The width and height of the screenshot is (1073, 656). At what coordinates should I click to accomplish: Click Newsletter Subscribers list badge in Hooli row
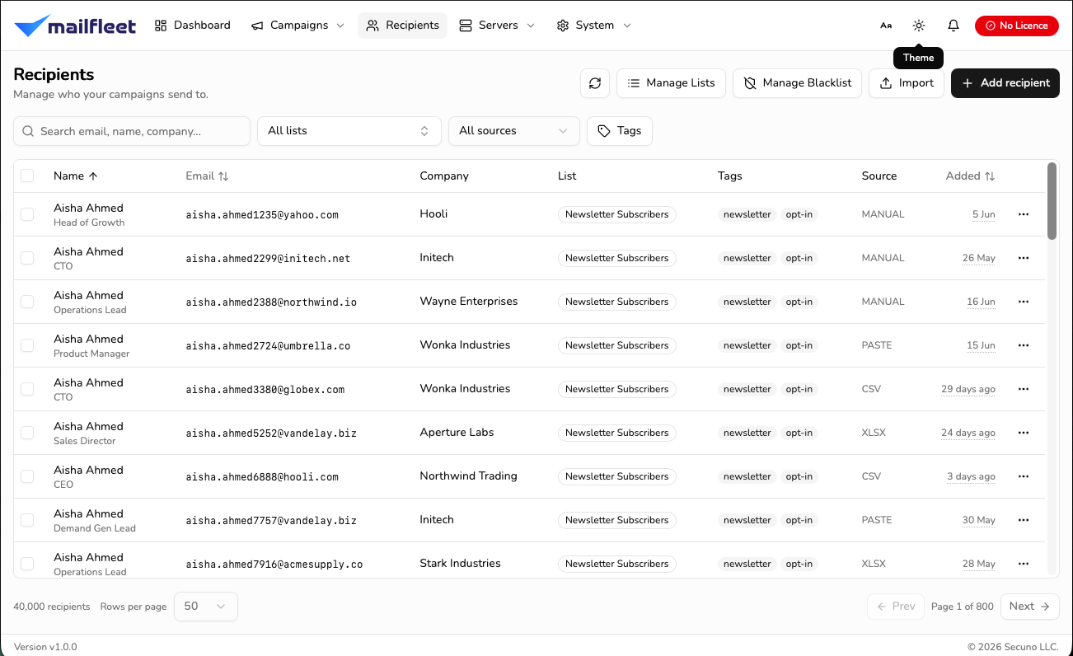pyautogui.click(x=617, y=214)
